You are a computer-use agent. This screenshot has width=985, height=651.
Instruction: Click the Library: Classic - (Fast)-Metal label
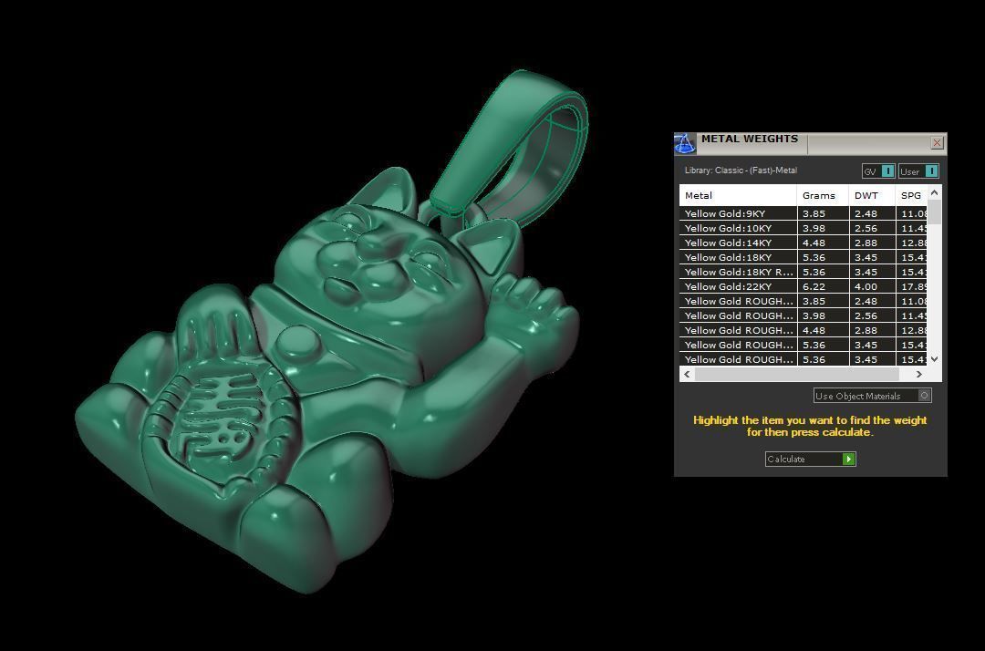(741, 170)
